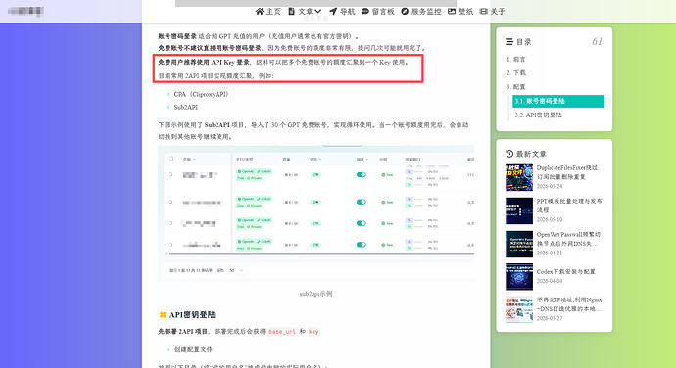676x368 pixels.
Task: Click the key inline code
Action: [314, 332]
